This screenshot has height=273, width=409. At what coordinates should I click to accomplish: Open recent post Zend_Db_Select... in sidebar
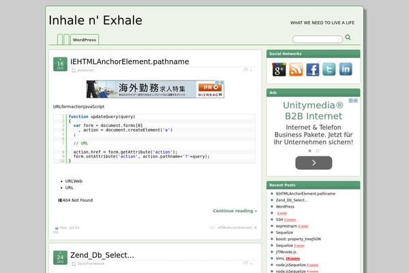tap(292, 200)
